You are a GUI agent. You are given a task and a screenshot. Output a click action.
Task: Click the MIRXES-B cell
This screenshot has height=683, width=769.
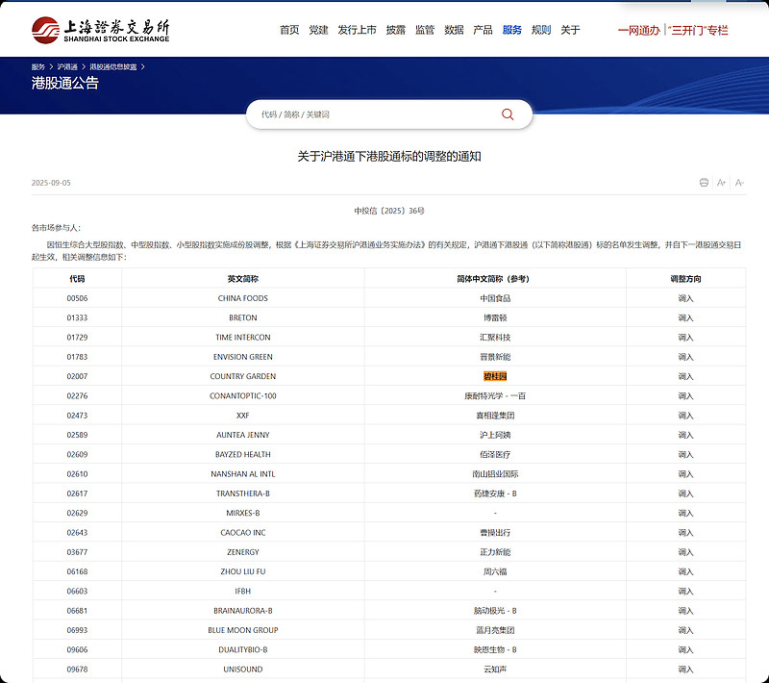click(x=243, y=514)
